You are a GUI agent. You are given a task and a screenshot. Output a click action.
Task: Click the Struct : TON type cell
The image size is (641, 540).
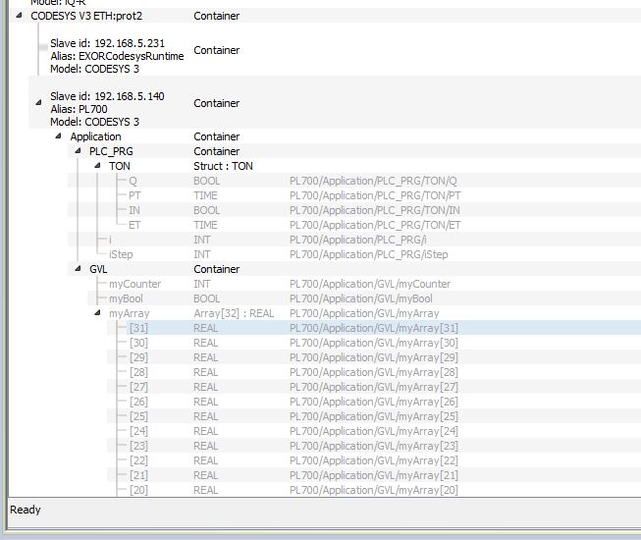click(223, 166)
